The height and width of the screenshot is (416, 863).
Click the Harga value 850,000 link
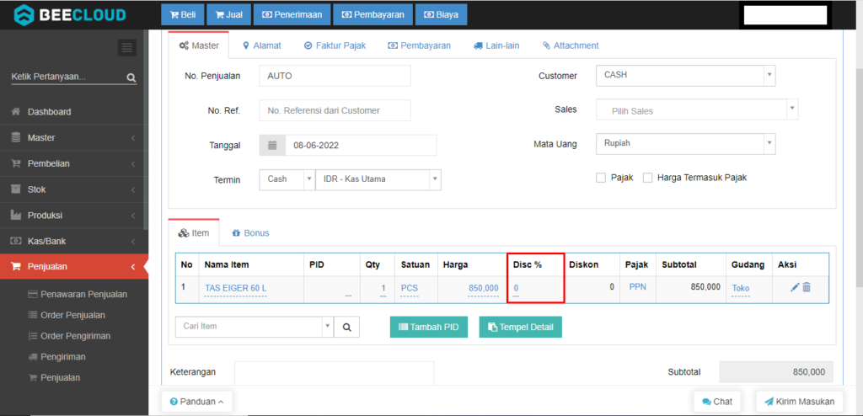pos(483,288)
